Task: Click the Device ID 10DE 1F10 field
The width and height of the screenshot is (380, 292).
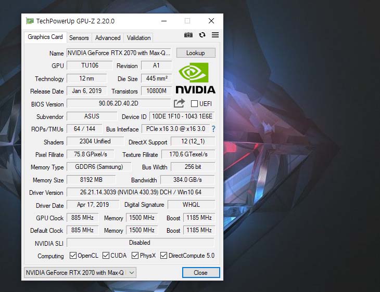Action: 182,116
